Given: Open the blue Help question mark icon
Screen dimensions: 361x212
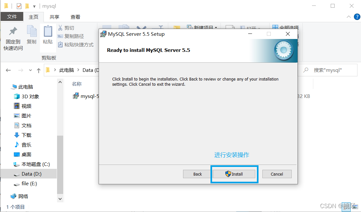Looking at the screenshot, I should coord(357,17).
